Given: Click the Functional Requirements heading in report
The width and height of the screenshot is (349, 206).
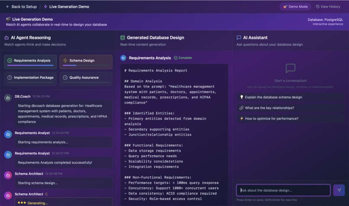Looking at the screenshot, I should point(154,145).
